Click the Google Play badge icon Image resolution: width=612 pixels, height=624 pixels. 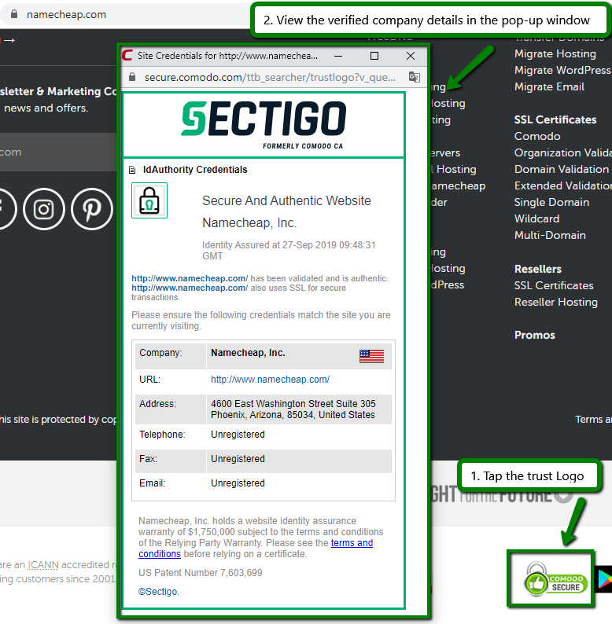pos(603,579)
